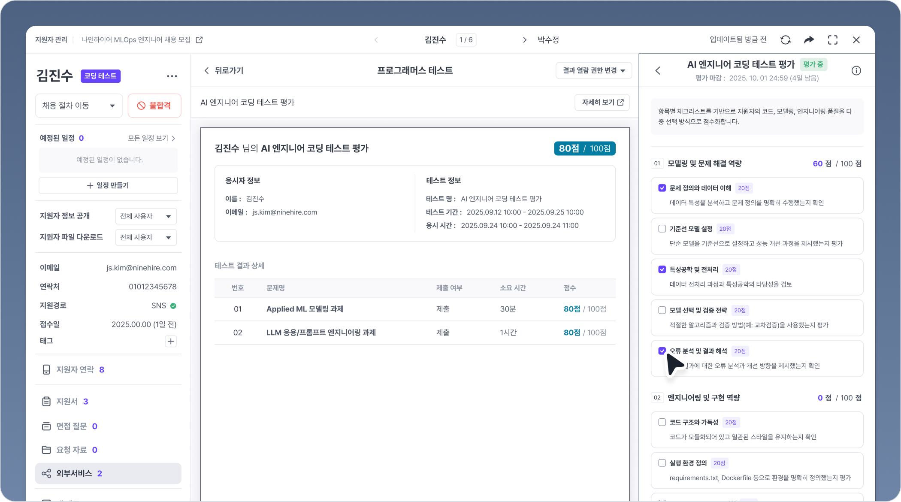Open the 지원자 정보 공개 dropdown
Viewport: 901px width, 502px height.
coord(146,216)
